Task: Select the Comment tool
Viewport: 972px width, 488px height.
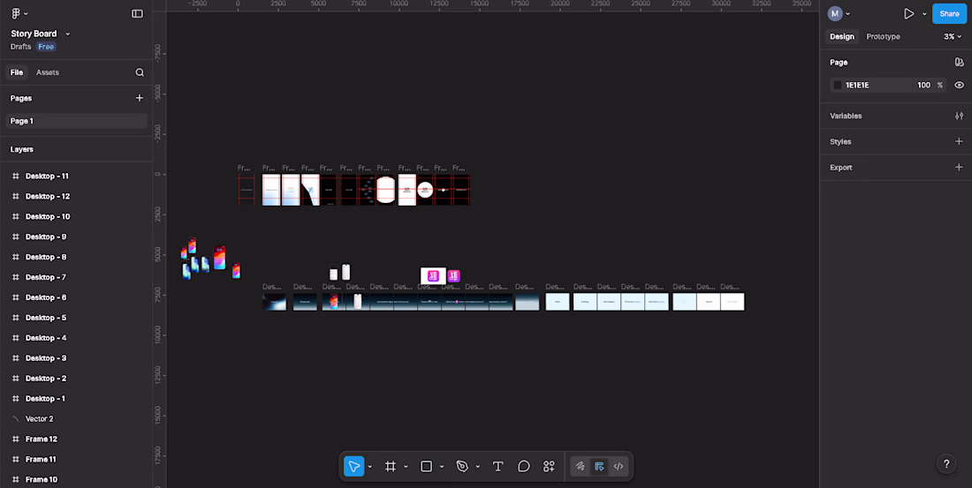Action: tap(523, 466)
